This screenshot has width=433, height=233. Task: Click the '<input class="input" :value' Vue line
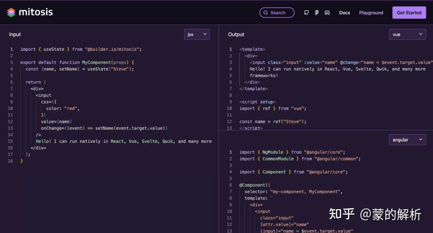click(340, 63)
